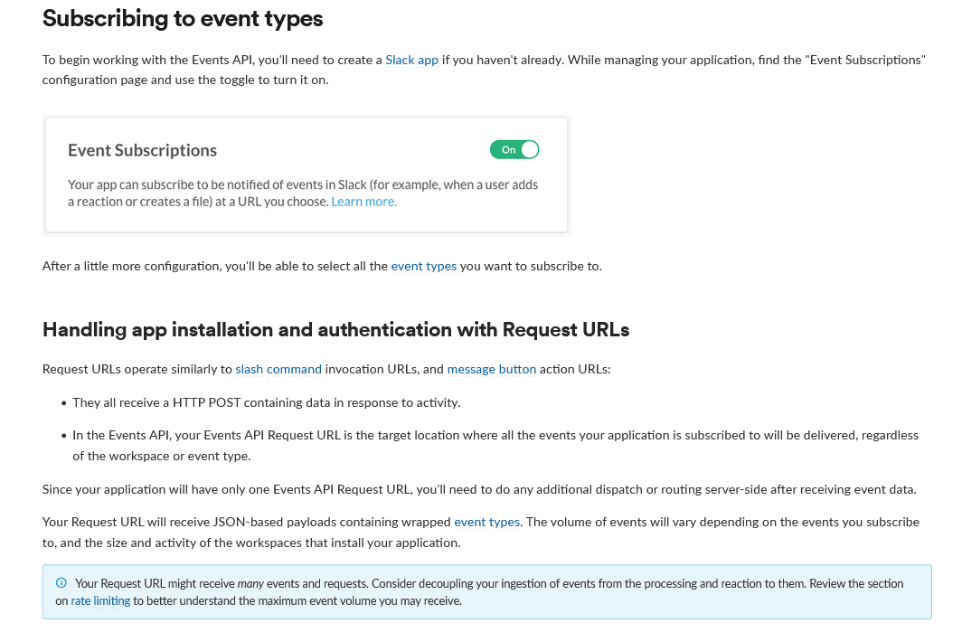
Task: Click the rate limiting link in the note
Action: point(99,600)
